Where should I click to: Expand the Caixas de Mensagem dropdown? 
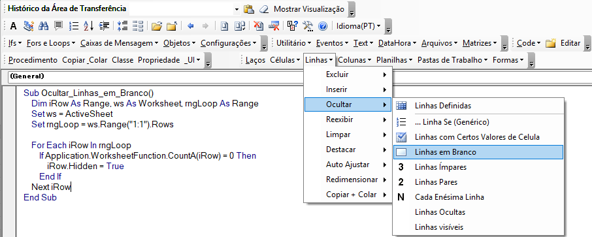[120, 43]
